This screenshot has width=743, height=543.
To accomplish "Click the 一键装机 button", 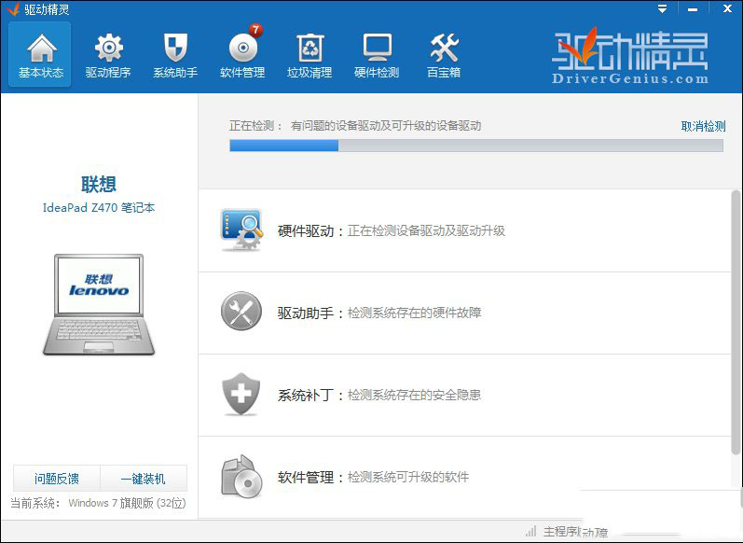I will click(144, 479).
